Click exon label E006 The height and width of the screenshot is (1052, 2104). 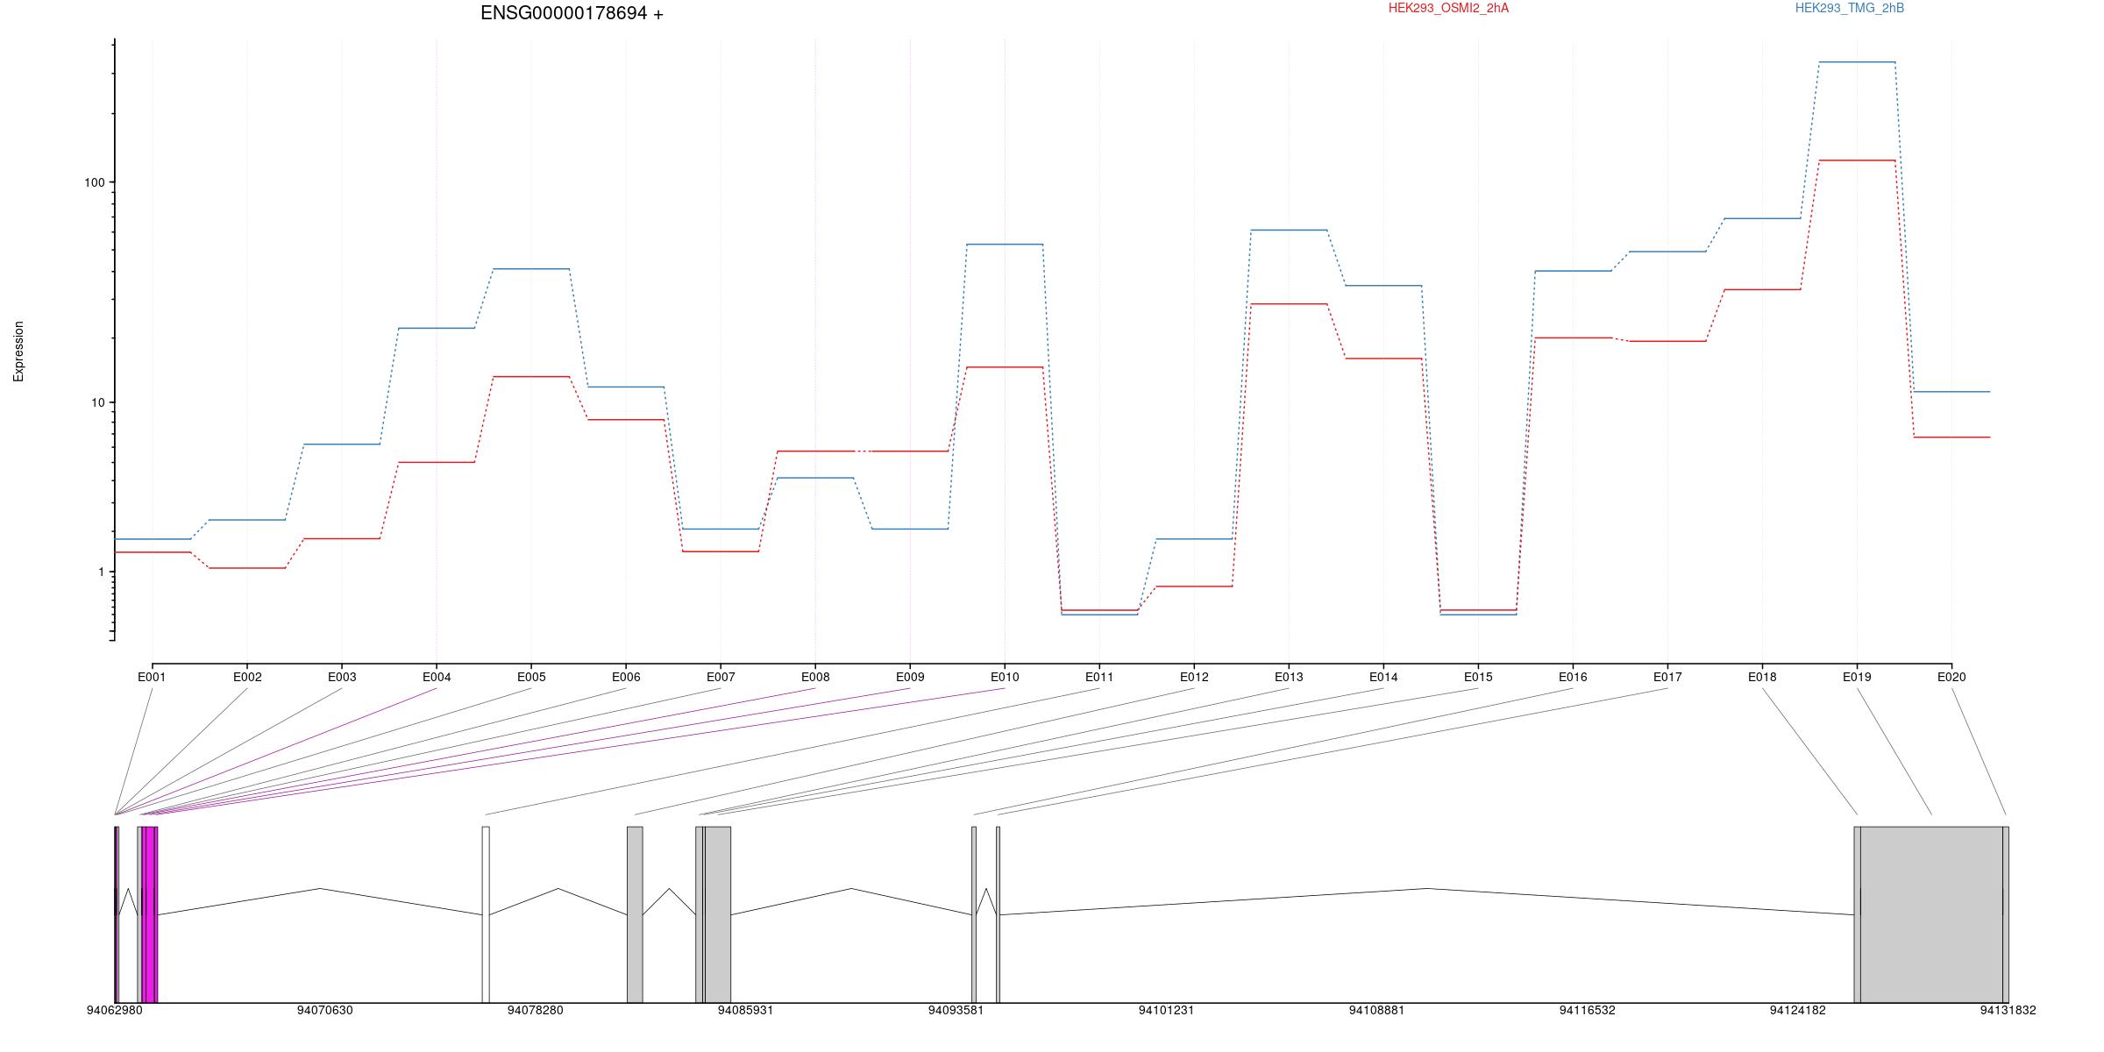[x=626, y=677]
